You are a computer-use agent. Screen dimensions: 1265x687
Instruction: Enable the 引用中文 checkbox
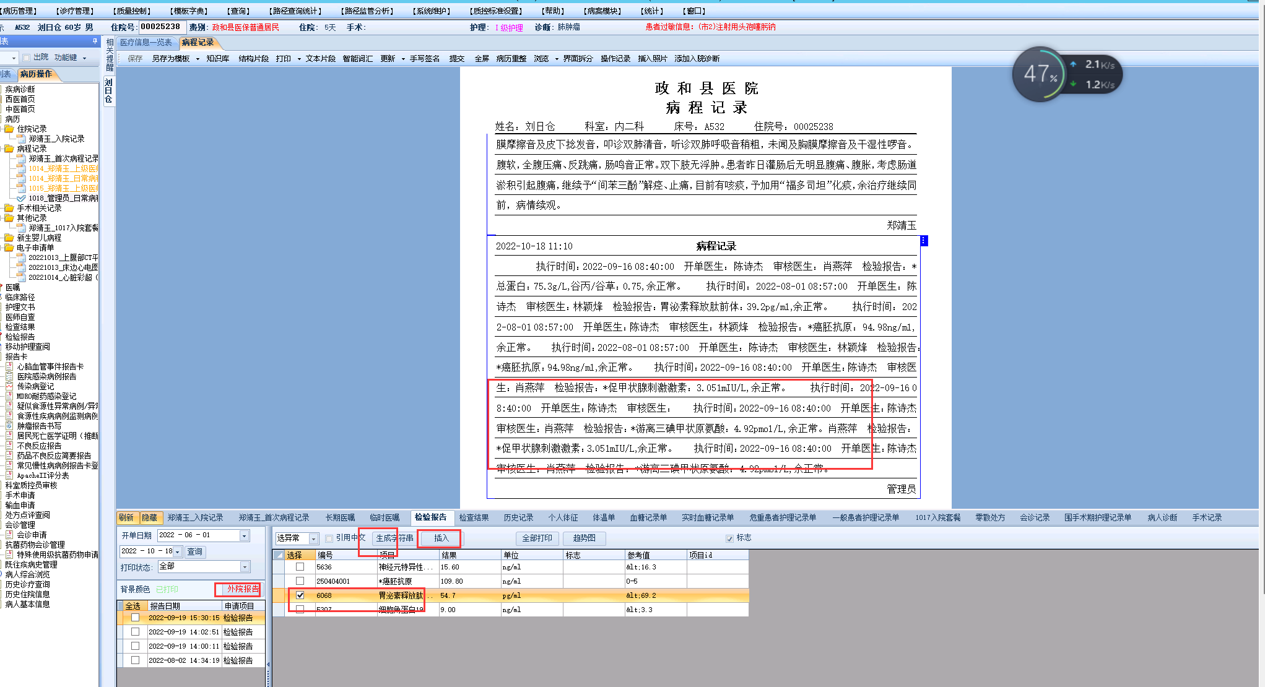[x=329, y=538]
